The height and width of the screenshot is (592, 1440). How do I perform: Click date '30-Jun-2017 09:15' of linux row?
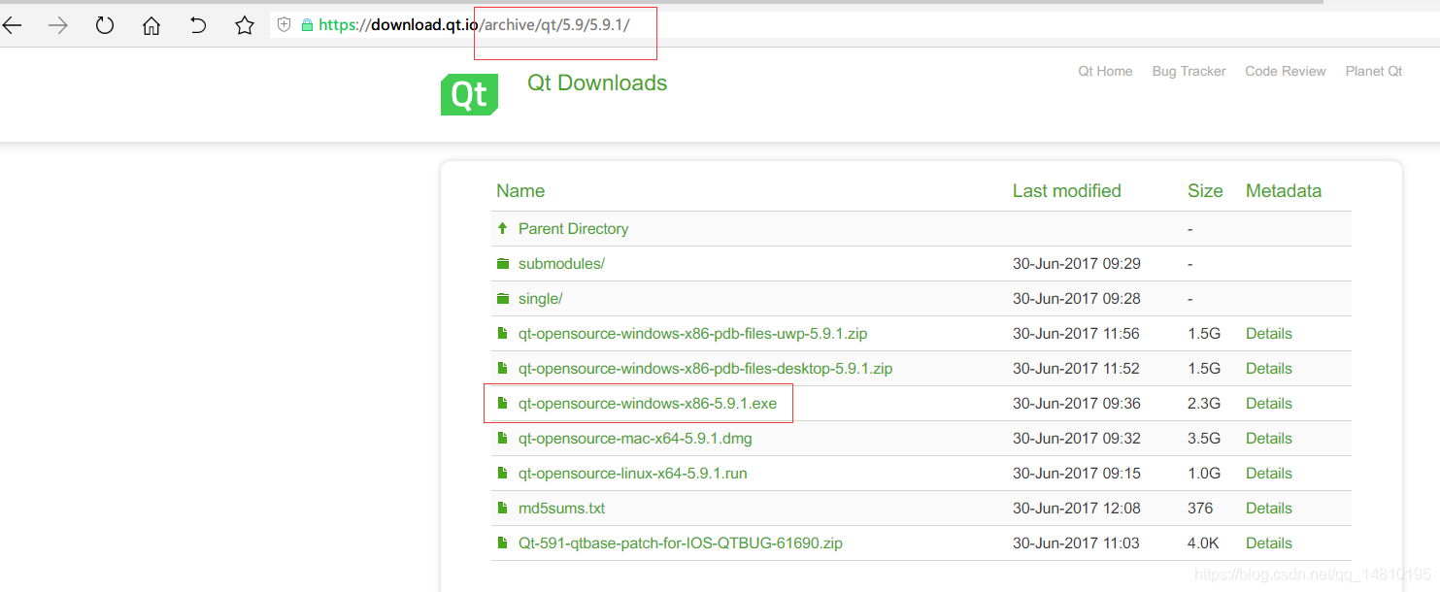point(1076,474)
